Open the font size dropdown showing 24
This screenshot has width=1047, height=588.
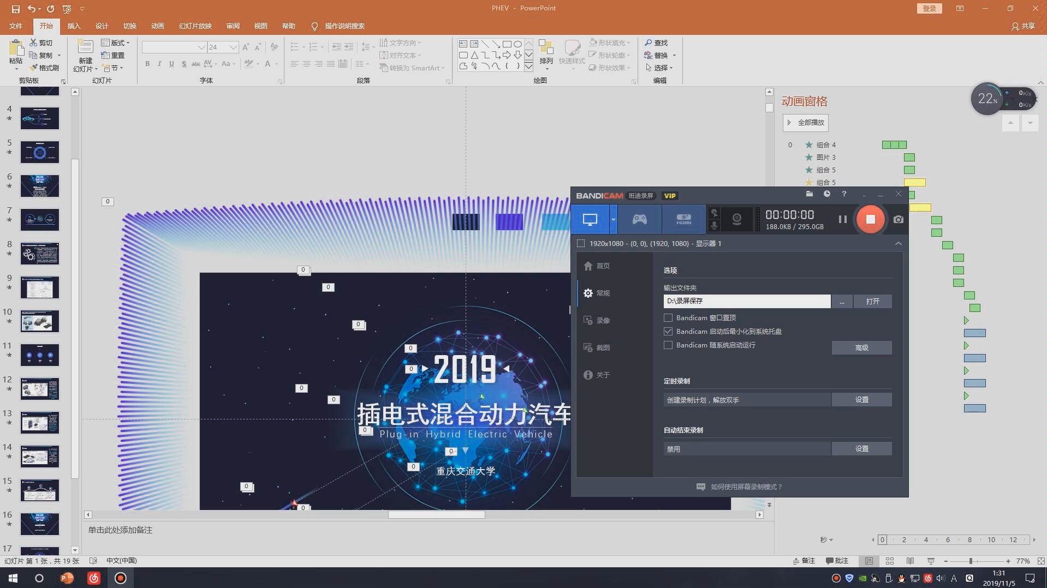[x=234, y=47]
